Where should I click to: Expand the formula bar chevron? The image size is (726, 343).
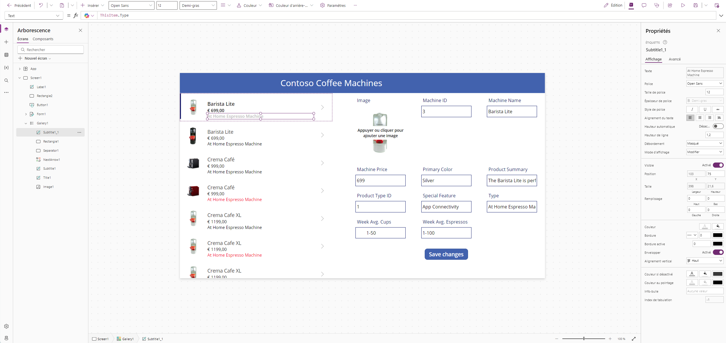tap(721, 16)
